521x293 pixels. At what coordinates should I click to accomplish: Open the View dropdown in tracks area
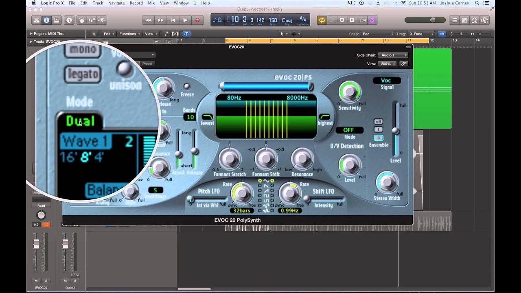pos(151,34)
